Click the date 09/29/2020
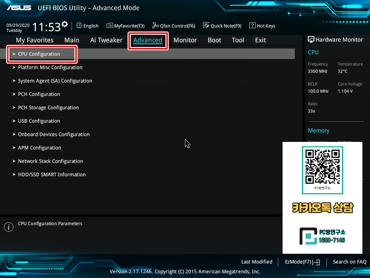Image resolution: width=370 pixels, height=278 pixels. pos(18,25)
